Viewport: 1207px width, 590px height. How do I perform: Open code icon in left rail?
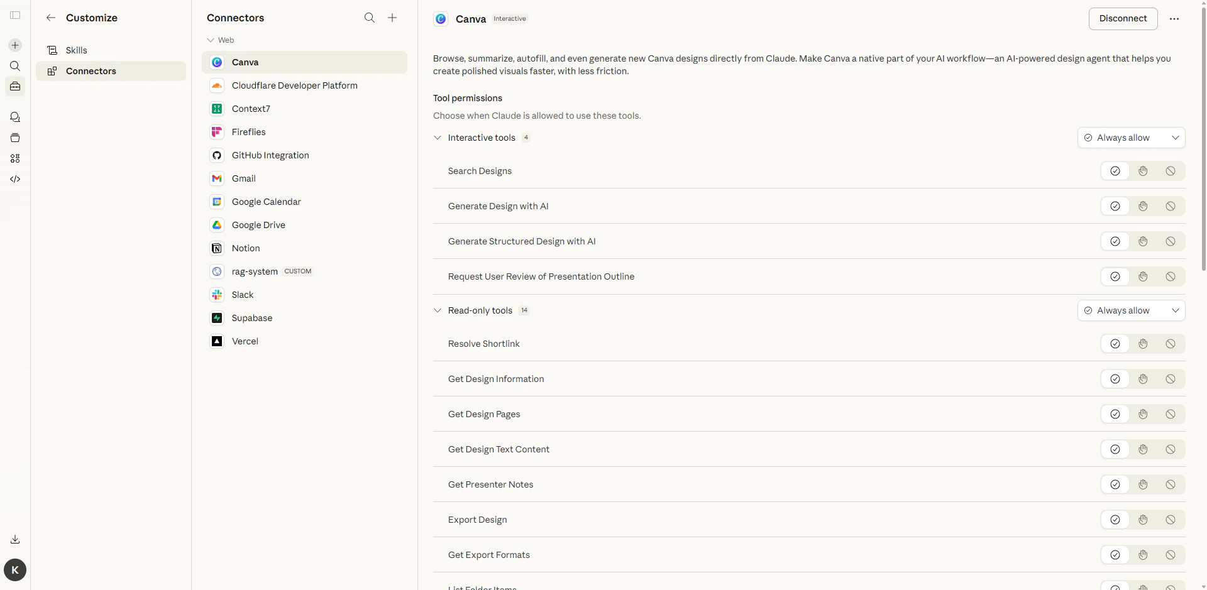[15, 179]
